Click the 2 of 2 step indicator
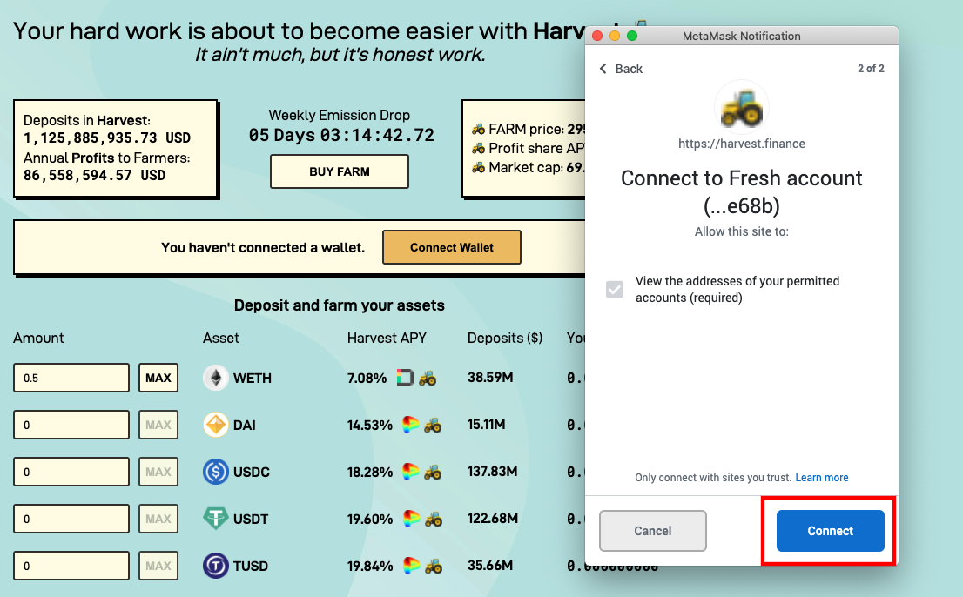Image resolution: width=963 pixels, height=597 pixels. (871, 68)
